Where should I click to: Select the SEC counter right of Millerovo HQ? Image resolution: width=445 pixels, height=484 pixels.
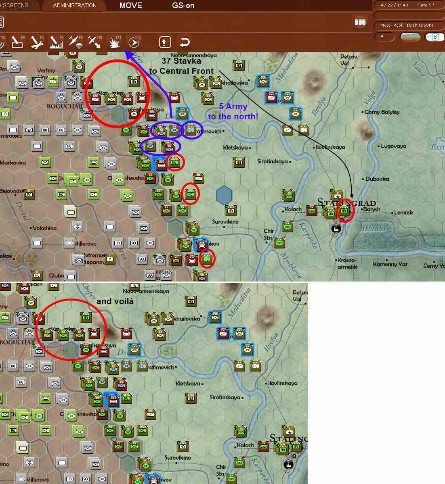[134, 242]
